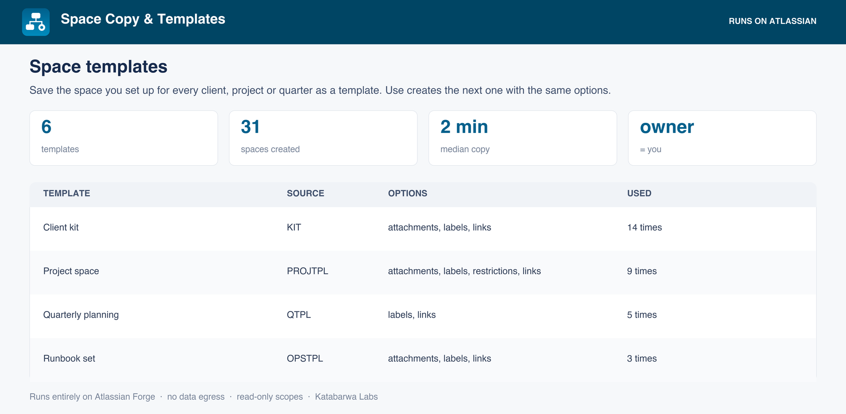Select the Space templates heading
The height and width of the screenshot is (414, 846).
pyautogui.click(x=98, y=67)
